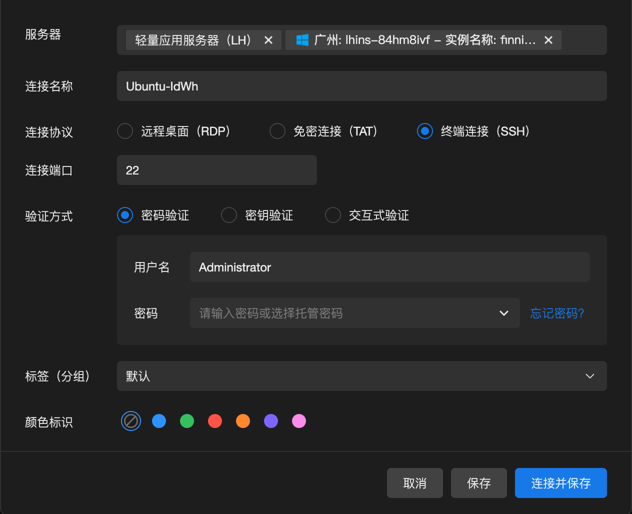Viewport: 632px width, 514px height.
Task: Remove the 广州 lhins-84hm8ivf instance tag
Action: (x=548, y=40)
